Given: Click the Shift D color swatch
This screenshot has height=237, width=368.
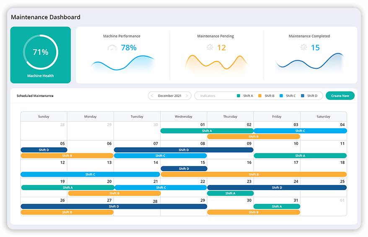Looking at the screenshot, I should [303, 96].
